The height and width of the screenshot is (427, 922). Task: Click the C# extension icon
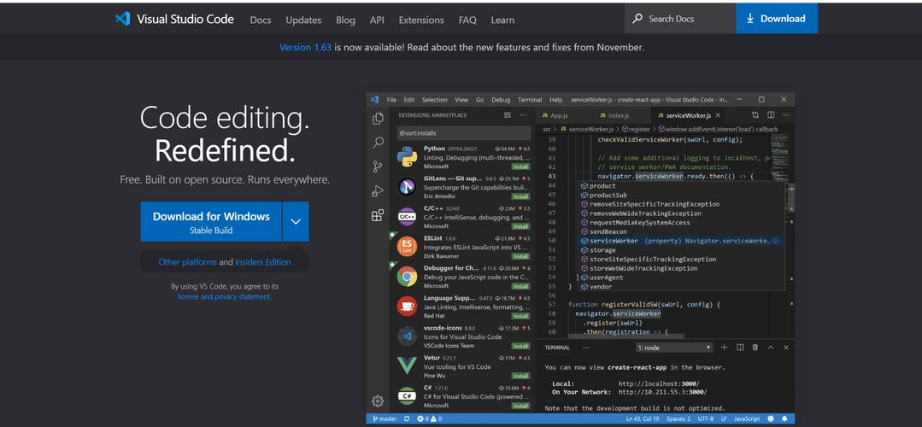[x=407, y=396]
